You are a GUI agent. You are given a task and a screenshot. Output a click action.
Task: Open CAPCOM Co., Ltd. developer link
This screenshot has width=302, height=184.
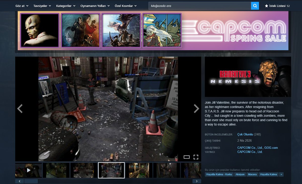[250, 148]
